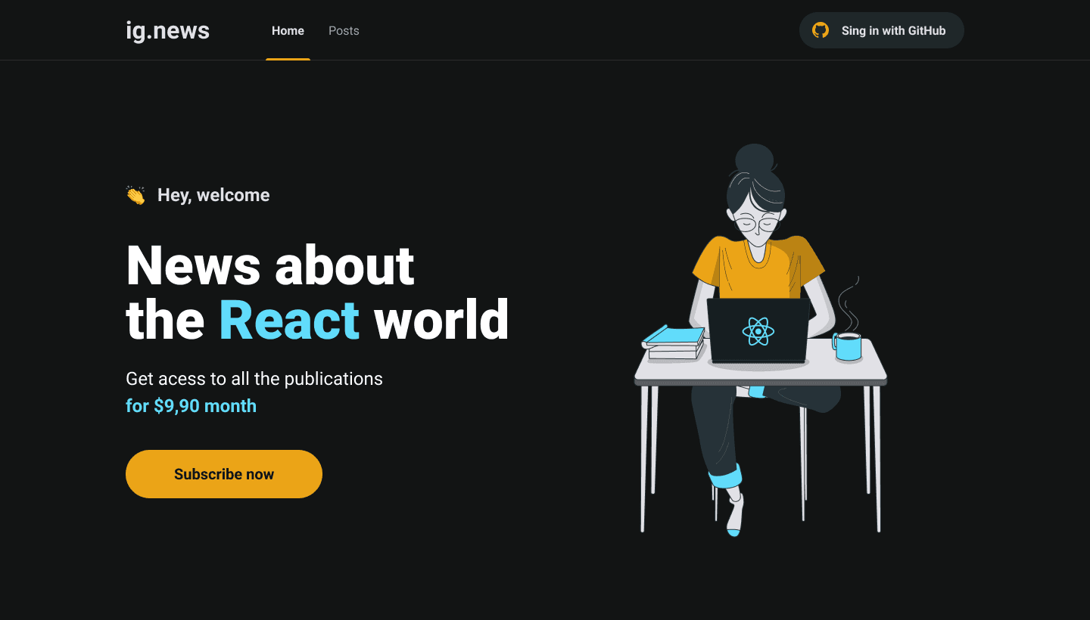Screen dimensions: 1090x620
Task: Click the clapping hands emoji
Action: (135, 195)
